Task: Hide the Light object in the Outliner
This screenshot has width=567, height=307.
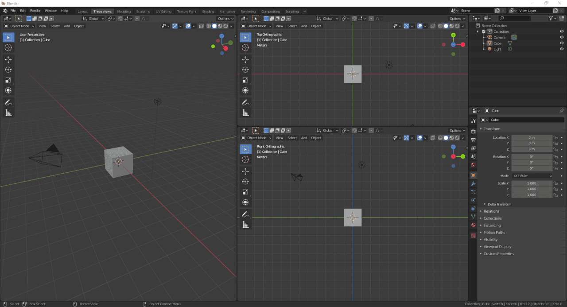Action: pos(562,49)
